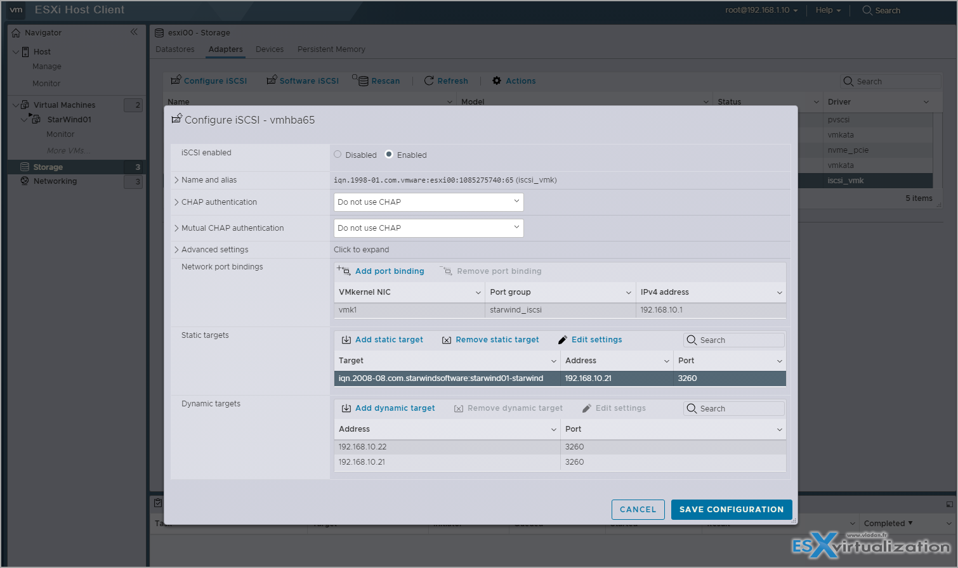
Task: Click the Networking icon in Navigator
Action: (x=25, y=181)
